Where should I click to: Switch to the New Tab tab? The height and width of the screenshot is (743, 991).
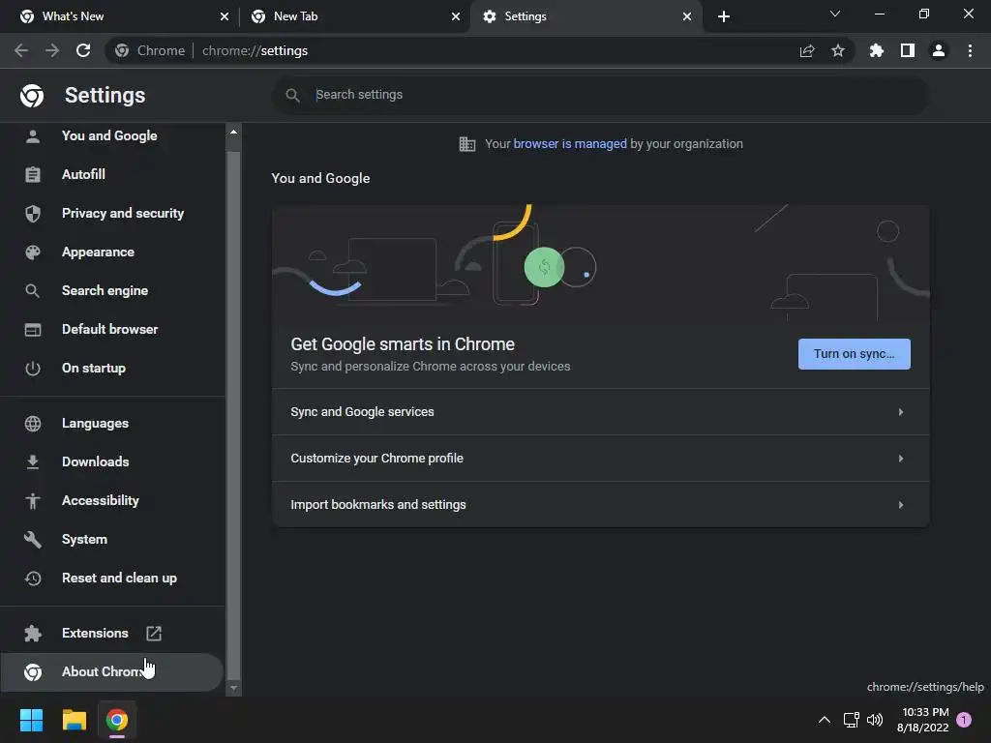355,16
